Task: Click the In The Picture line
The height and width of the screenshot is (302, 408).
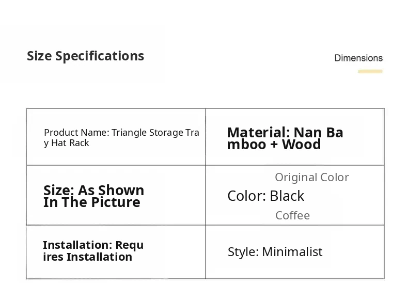Action: [91, 202]
